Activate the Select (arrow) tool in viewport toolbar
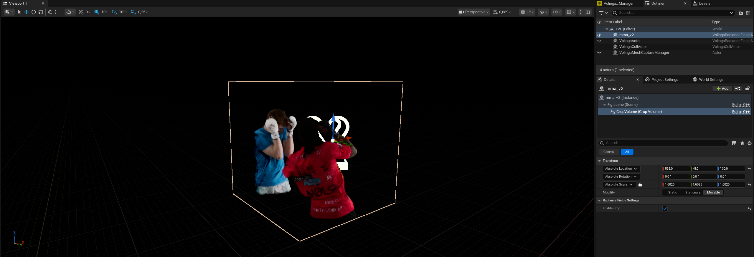 [19, 12]
